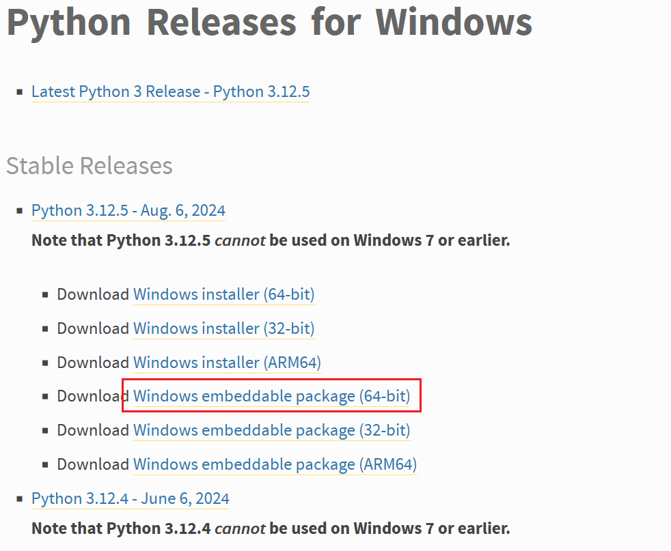
Task: Download Windows embeddable package (ARM64)
Action: pyautogui.click(x=275, y=464)
